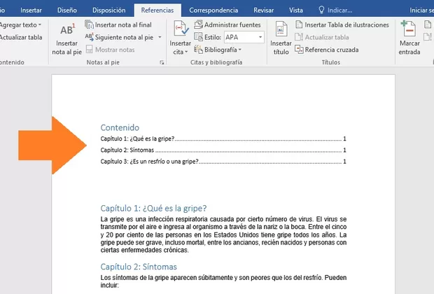Click TOC entry Capítulo 2: Síntomas

pos(223,150)
